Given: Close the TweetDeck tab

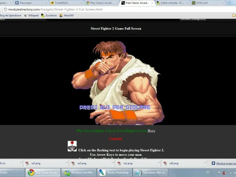Looking at the screenshot, I should coord(81,3).
